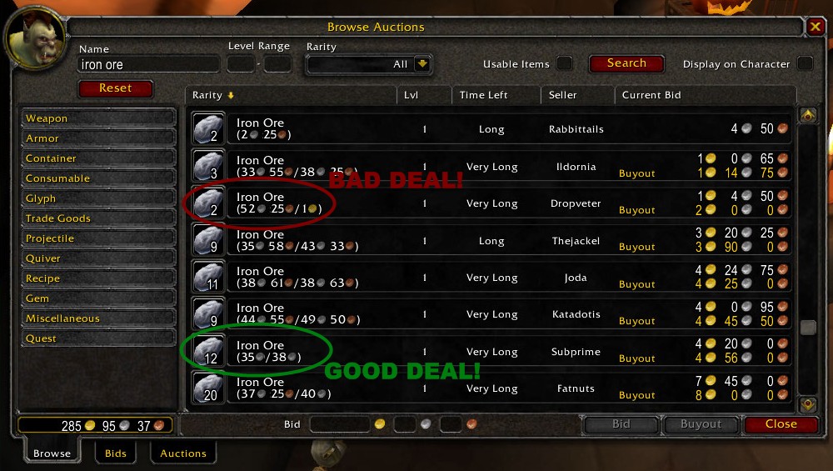
Task: Toggle Display on Character checkbox
Action: [x=805, y=63]
